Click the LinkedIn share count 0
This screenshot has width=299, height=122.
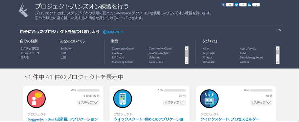(x=256, y=5)
